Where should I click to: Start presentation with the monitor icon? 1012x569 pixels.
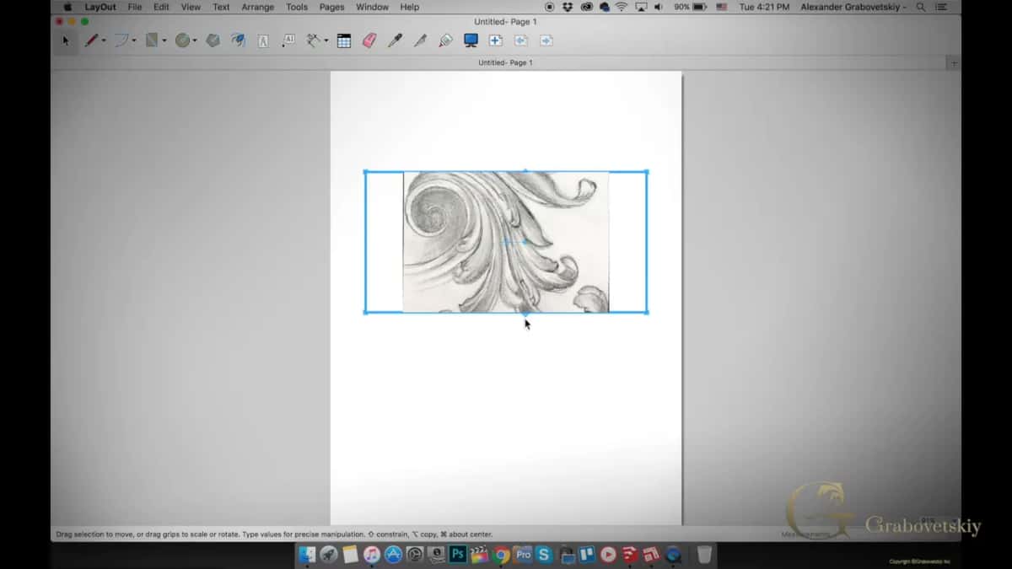[x=471, y=40]
